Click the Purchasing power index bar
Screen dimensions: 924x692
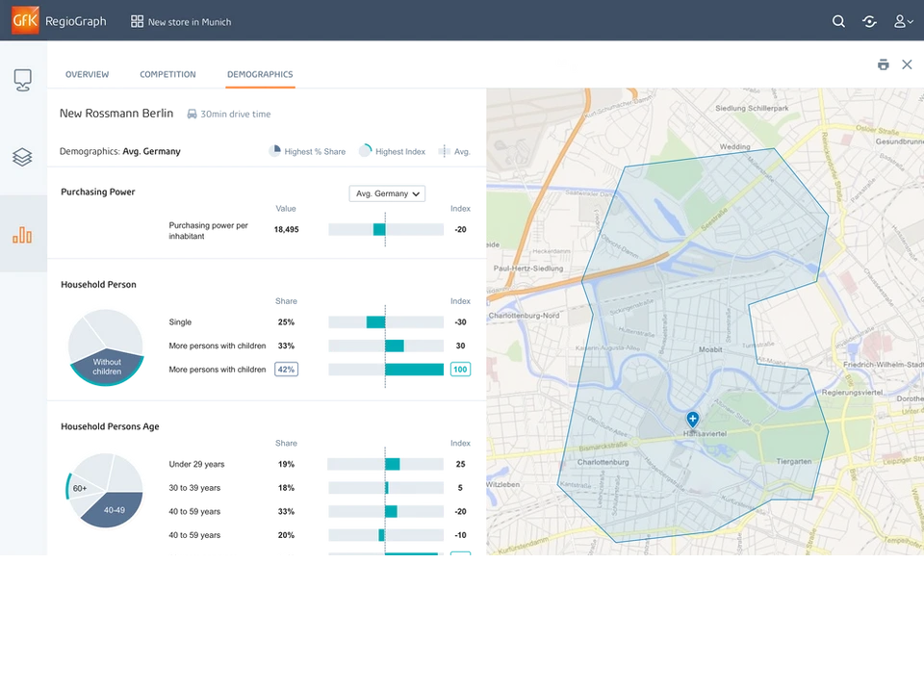pyautogui.click(x=386, y=229)
